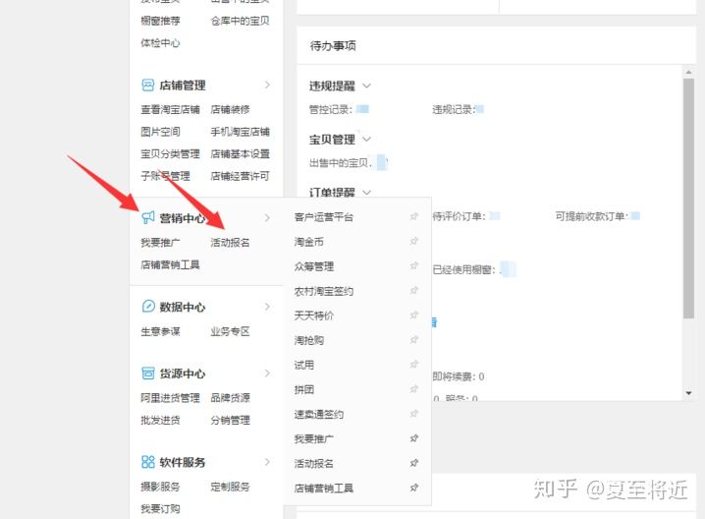The height and width of the screenshot is (519, 705).
Task: Open 农村淘宝签约 menu entry
Action: point(324,291)
